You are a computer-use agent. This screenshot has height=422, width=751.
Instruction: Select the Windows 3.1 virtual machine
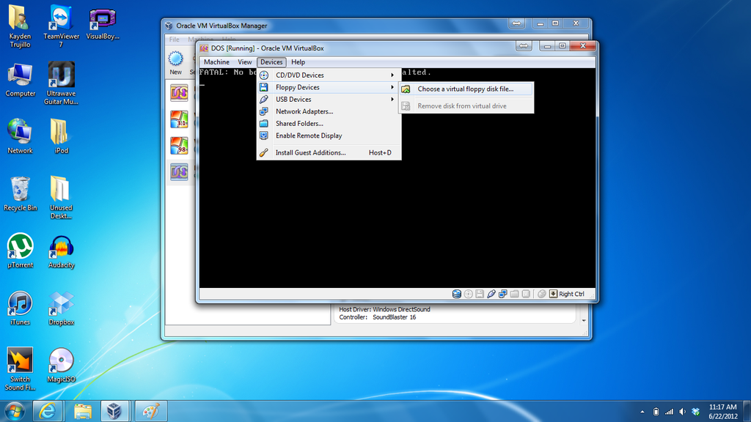pos(179,119)
